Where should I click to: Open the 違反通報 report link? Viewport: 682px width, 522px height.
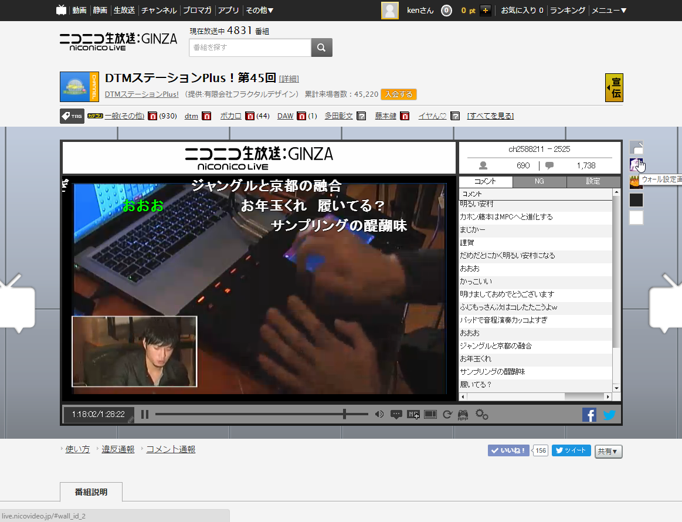pos(118,449)
